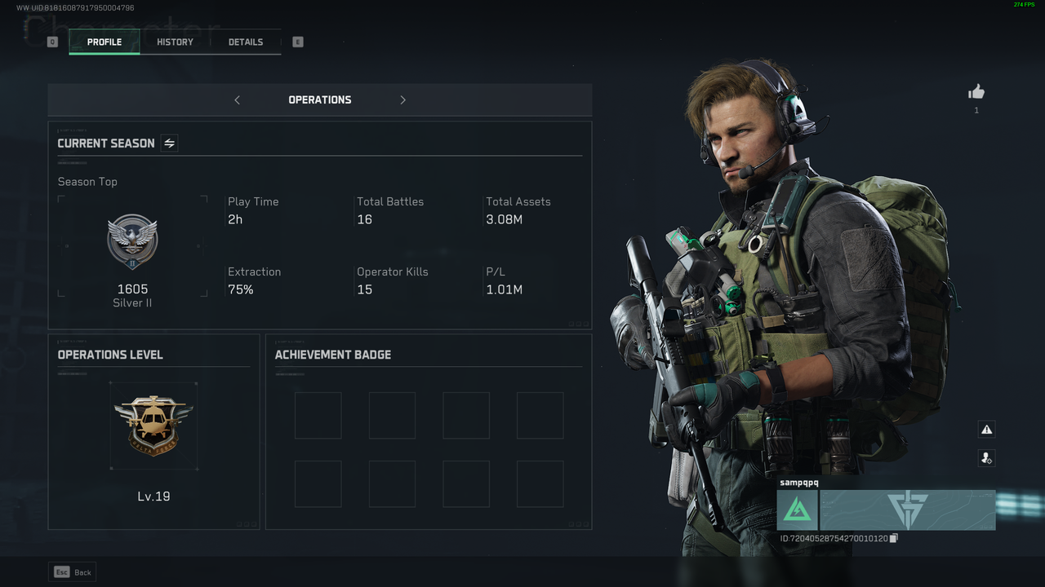
Task: Select the Profile tab
Action: pyautogui.click(x=104, y=42)
